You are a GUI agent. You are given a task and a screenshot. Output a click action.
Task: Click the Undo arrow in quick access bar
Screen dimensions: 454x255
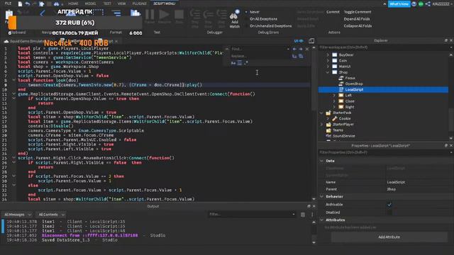tap(28, 4)
